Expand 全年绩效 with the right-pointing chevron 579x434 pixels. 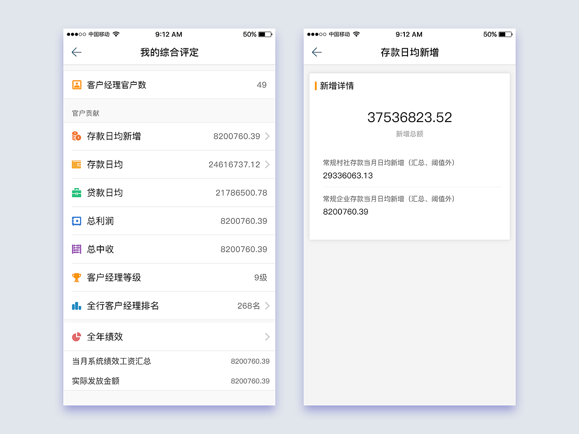[266, 336]
